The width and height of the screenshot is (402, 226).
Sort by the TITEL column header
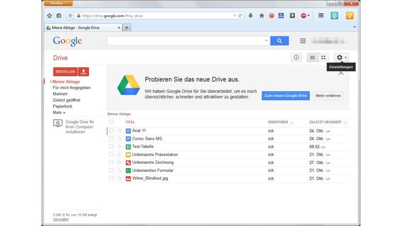point(130,122)
